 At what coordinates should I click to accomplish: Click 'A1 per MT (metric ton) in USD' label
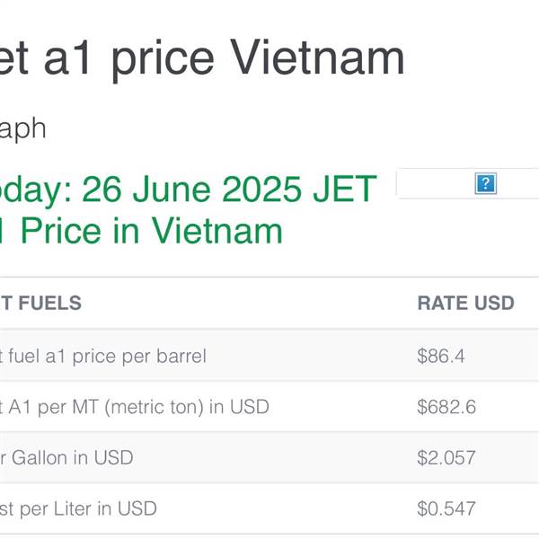(139, 407)
